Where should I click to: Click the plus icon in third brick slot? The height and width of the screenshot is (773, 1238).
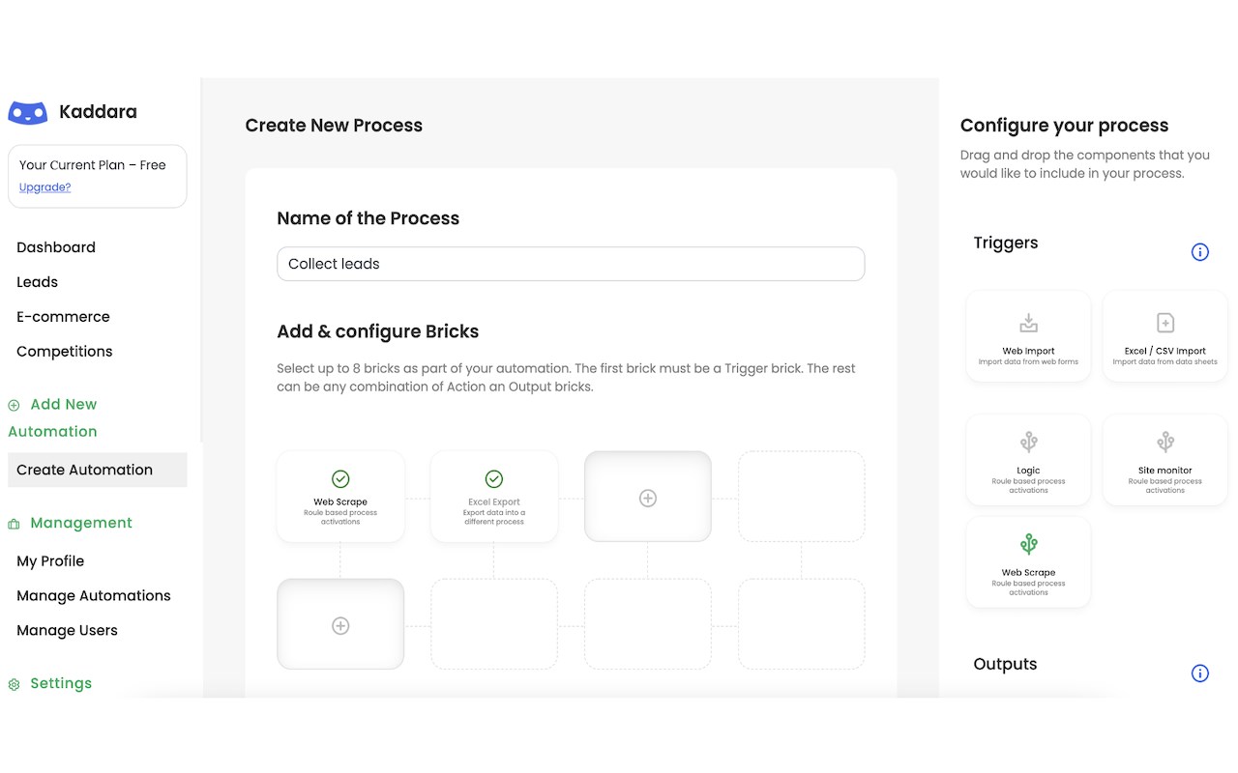(648, 498)
